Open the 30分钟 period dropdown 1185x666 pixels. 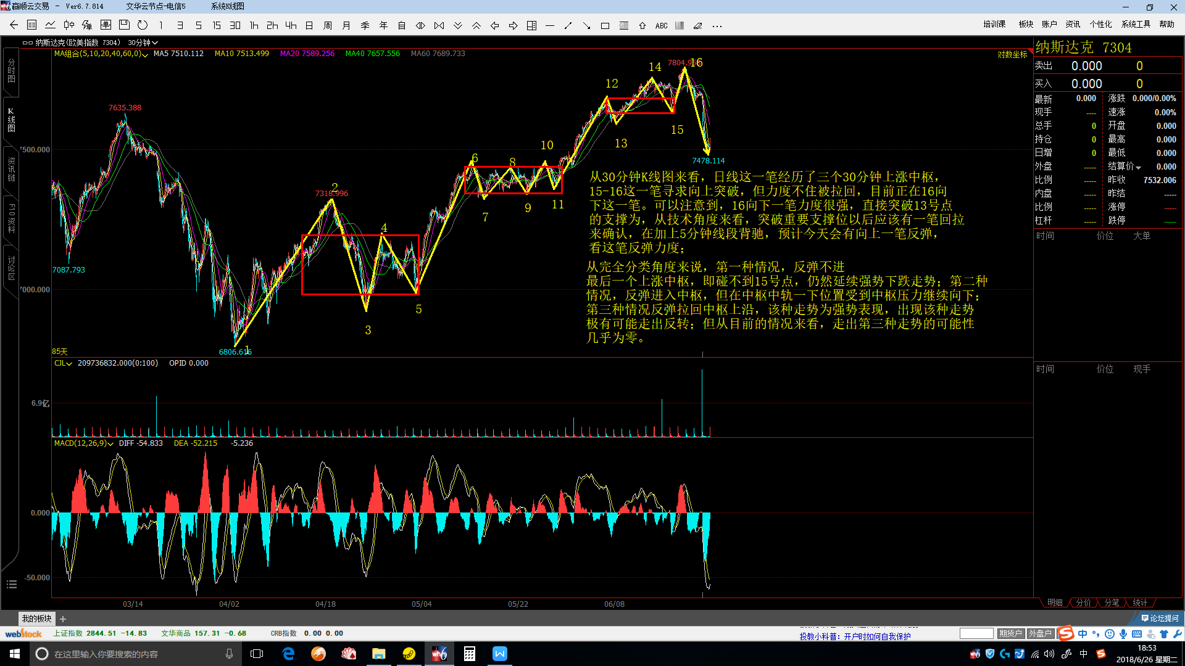click(143, 43)
